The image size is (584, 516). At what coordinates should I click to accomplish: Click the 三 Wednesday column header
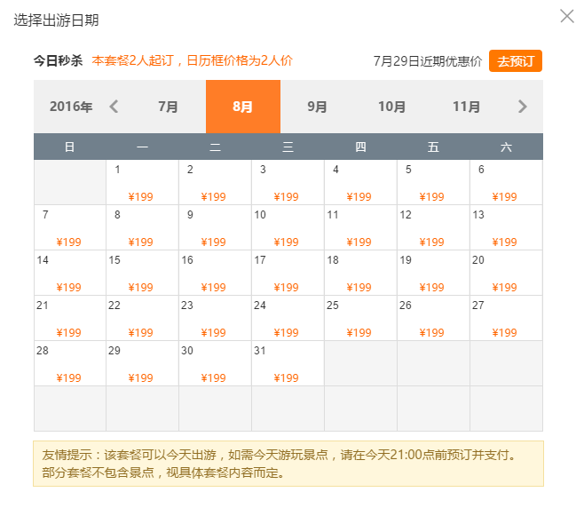(x=288, y=147)
